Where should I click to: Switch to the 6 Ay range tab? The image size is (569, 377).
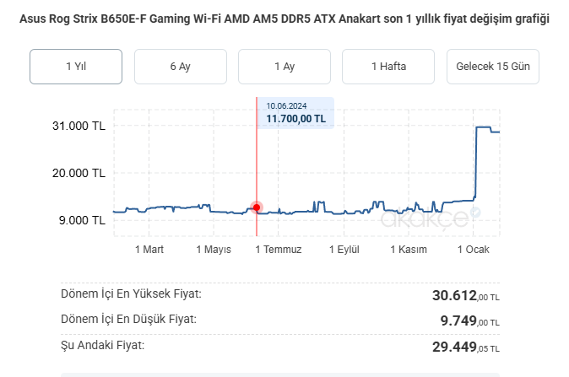pyautogui.click(x=181, y=67)
